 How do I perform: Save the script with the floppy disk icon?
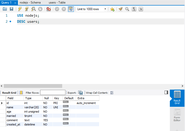tap(11, 9)
